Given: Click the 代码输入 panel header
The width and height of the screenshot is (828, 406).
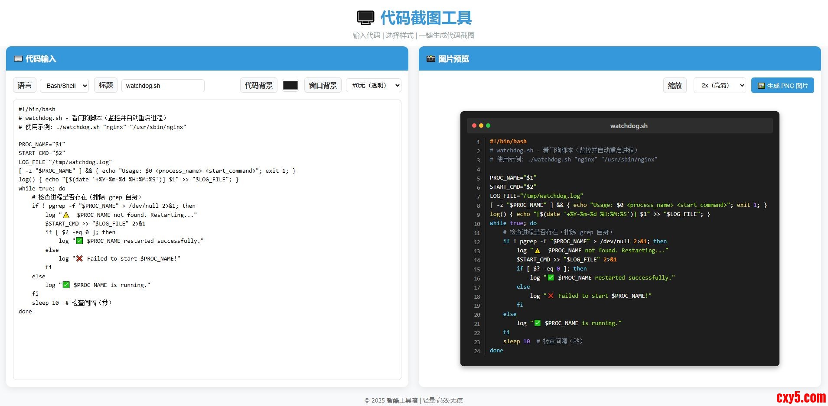Looking at the screenshot, I should [x=207, y=59].
